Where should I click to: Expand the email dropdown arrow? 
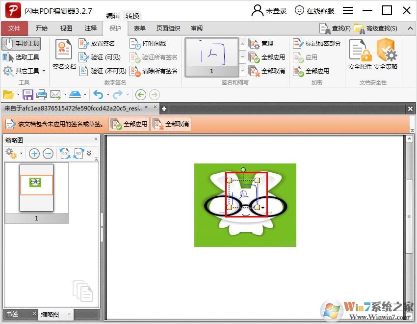pyautogui.click(x=65, y=94)
